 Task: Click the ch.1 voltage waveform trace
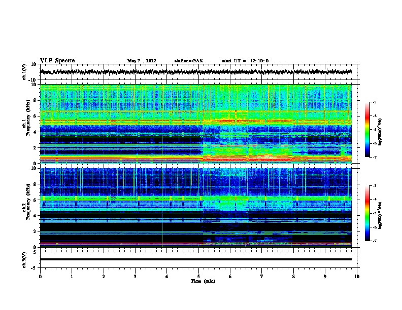coord(195,72)
